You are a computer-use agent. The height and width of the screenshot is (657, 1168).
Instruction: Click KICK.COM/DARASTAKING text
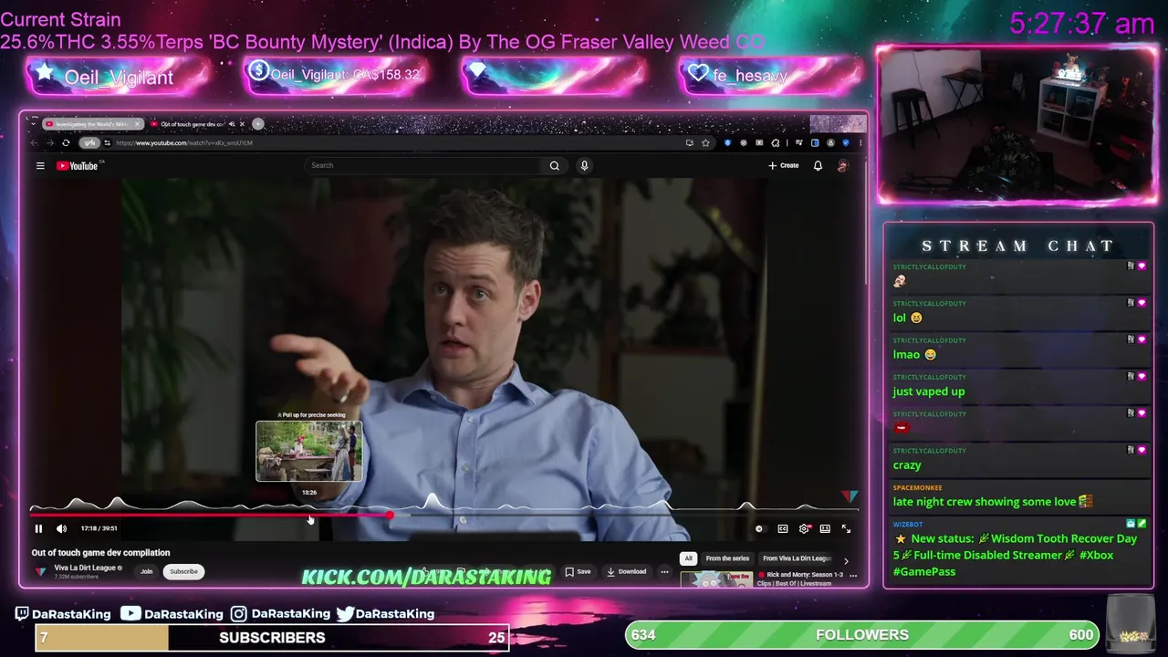pos(426,576)
